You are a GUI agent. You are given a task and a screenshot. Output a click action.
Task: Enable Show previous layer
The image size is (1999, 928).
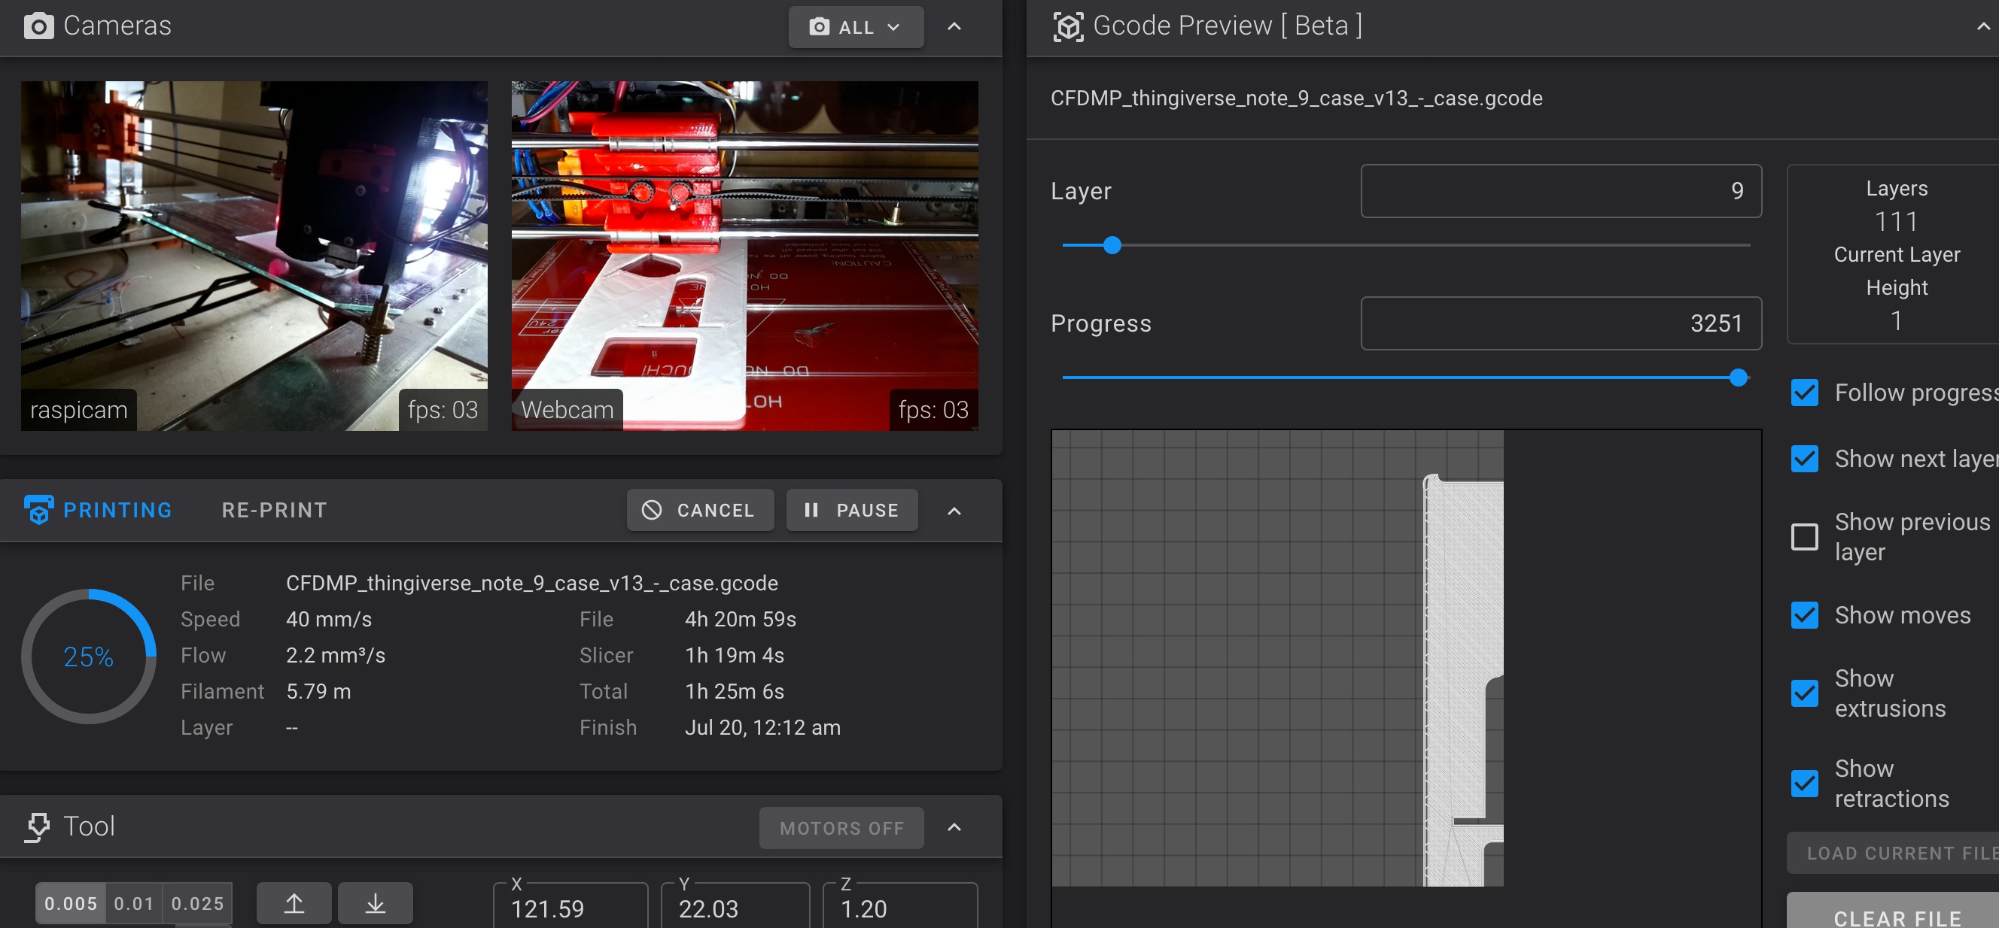click(x=1806, y=536)
